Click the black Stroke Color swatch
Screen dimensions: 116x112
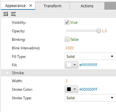pyautogui.click(x=69, y=89)
